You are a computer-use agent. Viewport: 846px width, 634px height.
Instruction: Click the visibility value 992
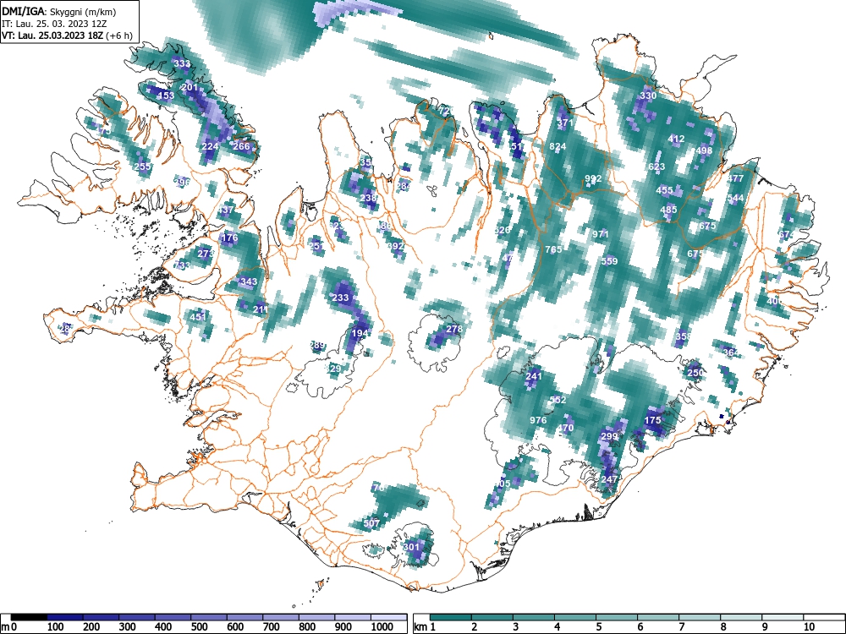pos(593,179)
